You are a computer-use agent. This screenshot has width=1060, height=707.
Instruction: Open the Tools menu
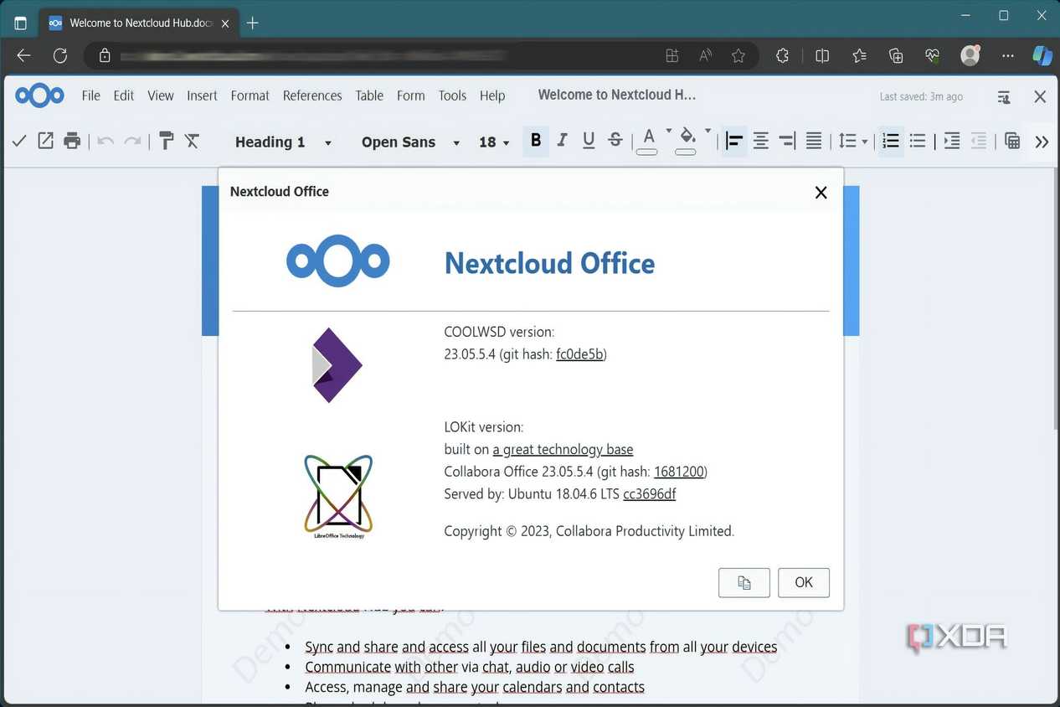pos(452,95)
